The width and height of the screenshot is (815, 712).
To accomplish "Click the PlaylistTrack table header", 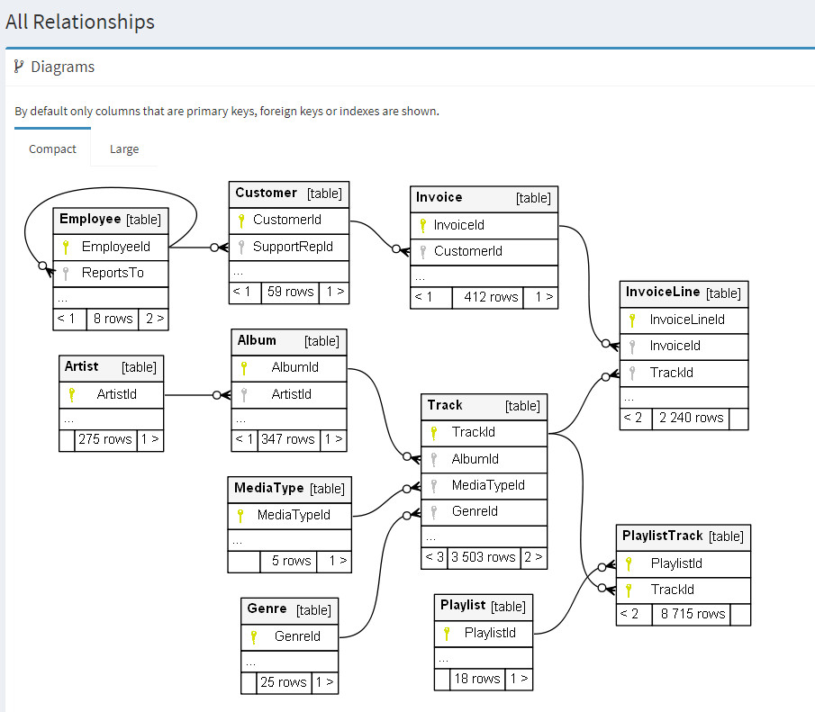I will 662,536.
